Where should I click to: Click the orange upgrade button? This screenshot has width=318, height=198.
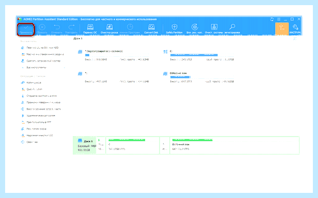(282, 29)
